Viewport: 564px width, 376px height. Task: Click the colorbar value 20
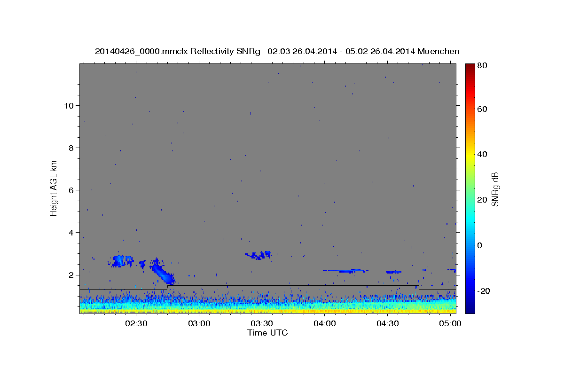tap(481, 200)
